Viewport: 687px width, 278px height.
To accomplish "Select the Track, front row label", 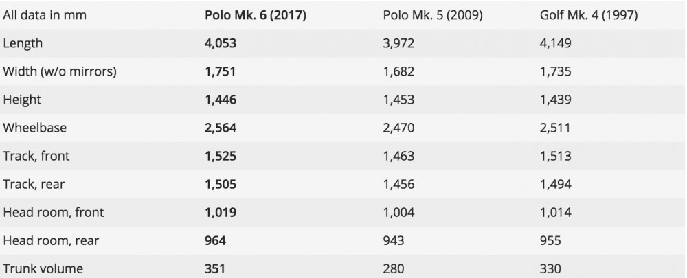I will point(36,156).
